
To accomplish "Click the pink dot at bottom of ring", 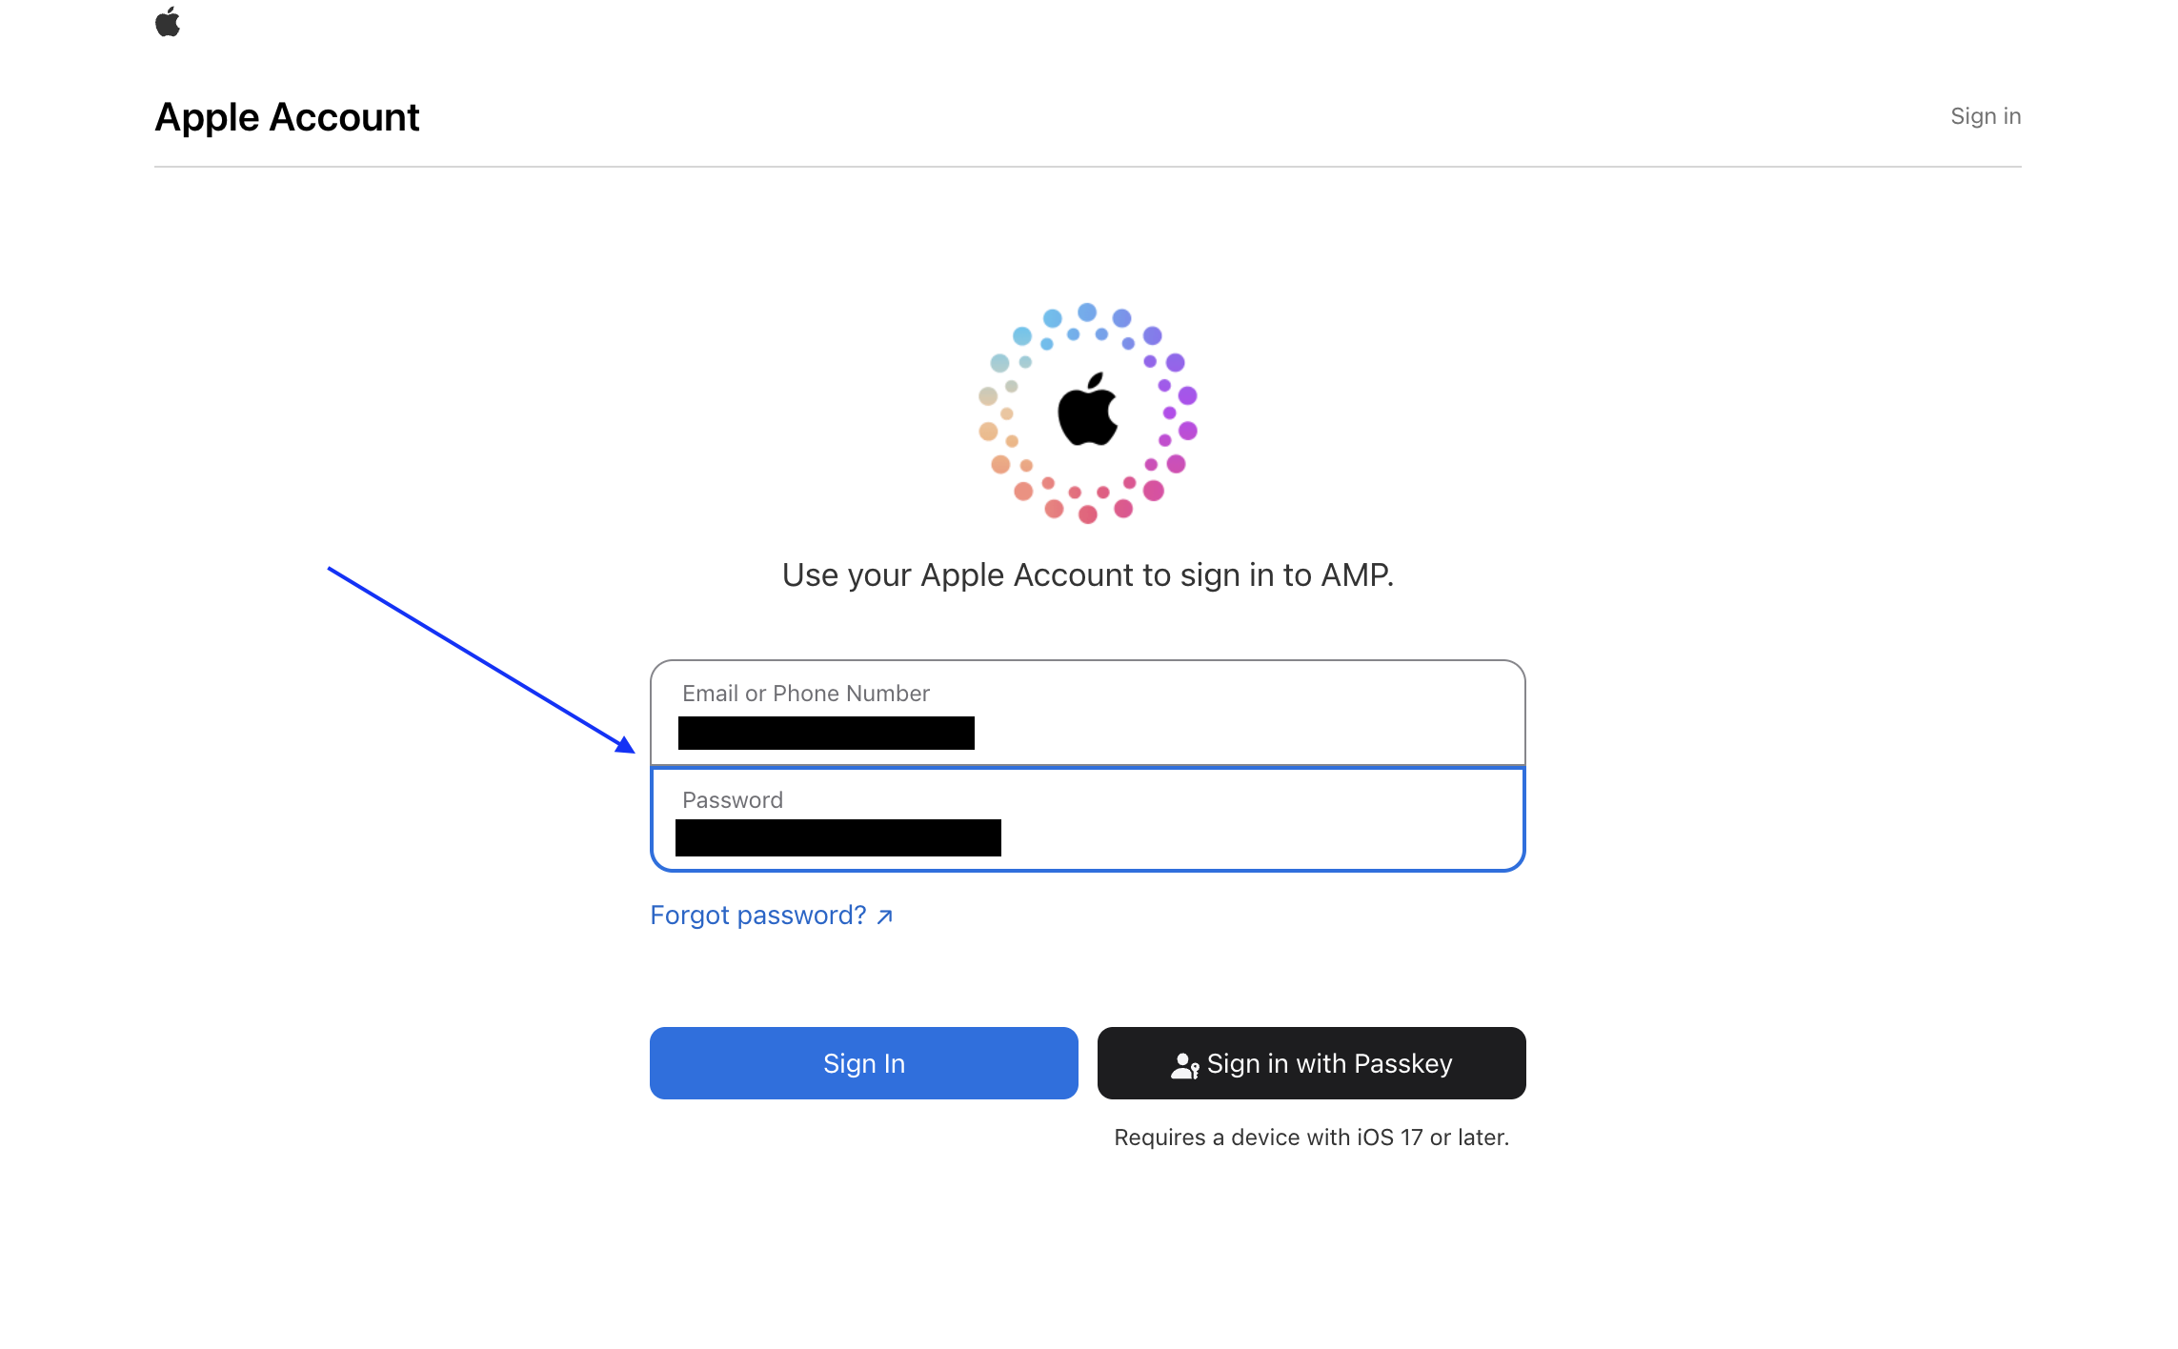I will pyautogui.click(x=1087, y=514).
